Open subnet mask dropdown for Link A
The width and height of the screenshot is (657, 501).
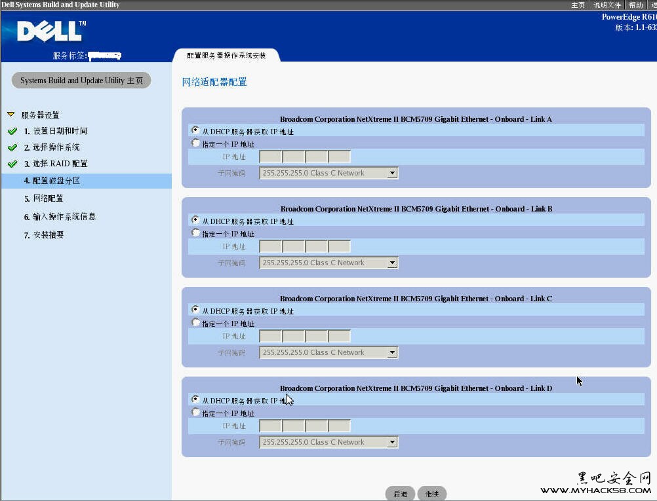392,174
